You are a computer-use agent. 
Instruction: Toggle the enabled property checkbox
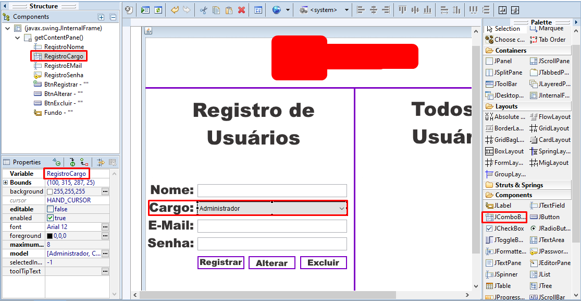coord(50,218)
